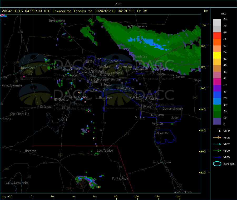Click the Salinas label

[46, 107]
